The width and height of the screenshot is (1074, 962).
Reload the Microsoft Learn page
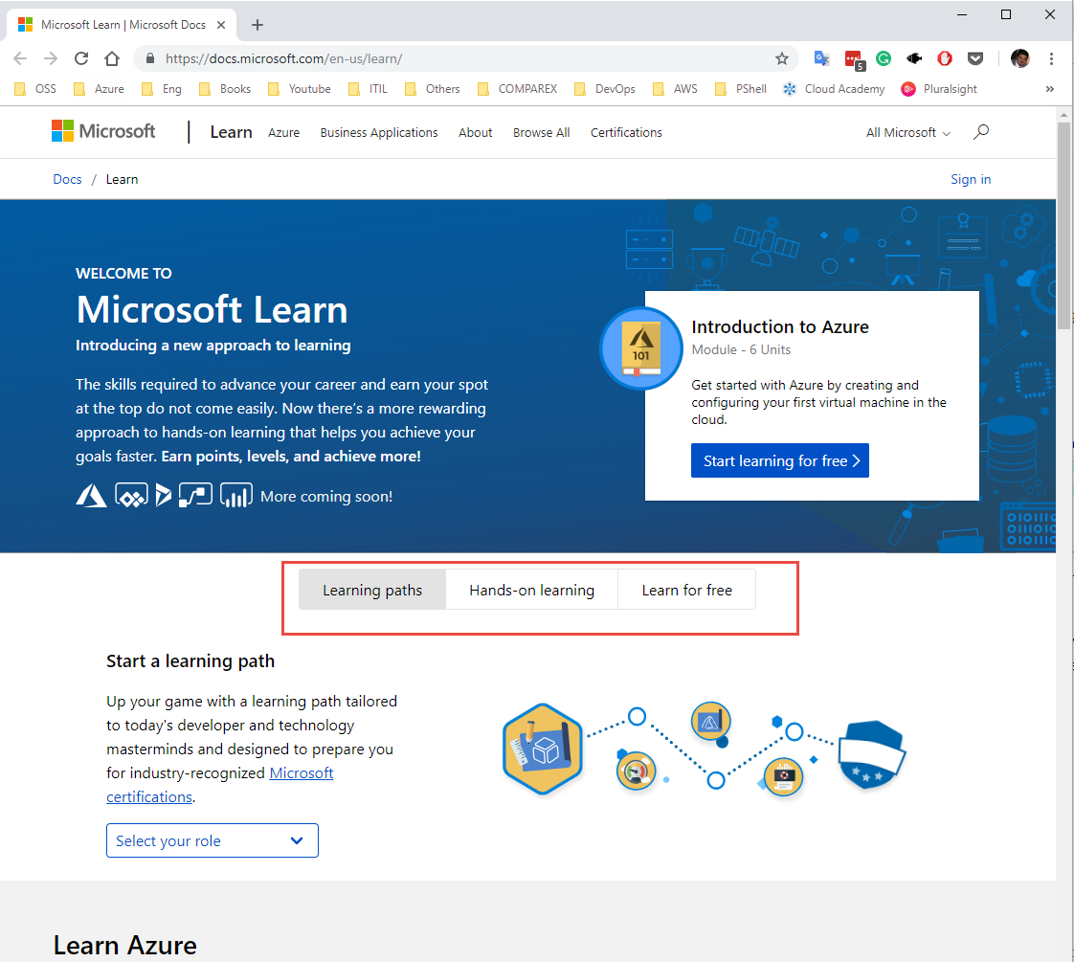coord(81,58)
